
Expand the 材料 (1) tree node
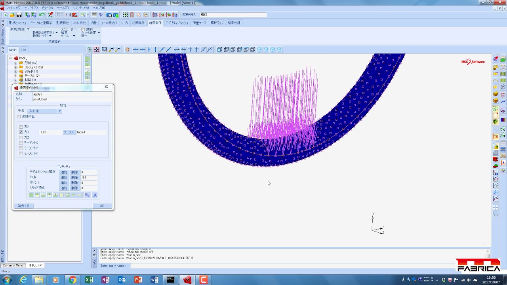(16, 80)
